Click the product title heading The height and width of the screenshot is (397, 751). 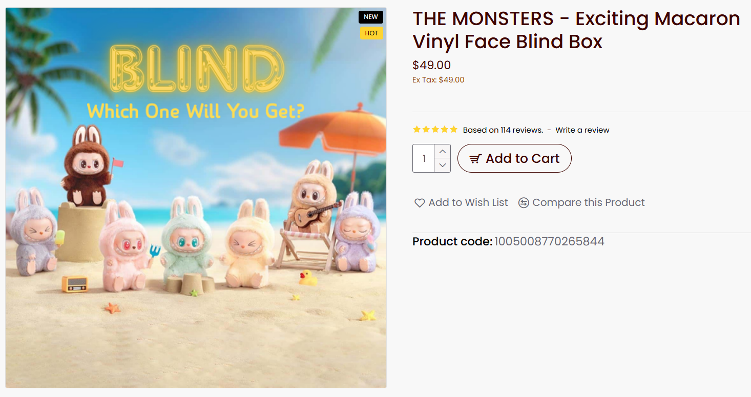pos(576,30)
